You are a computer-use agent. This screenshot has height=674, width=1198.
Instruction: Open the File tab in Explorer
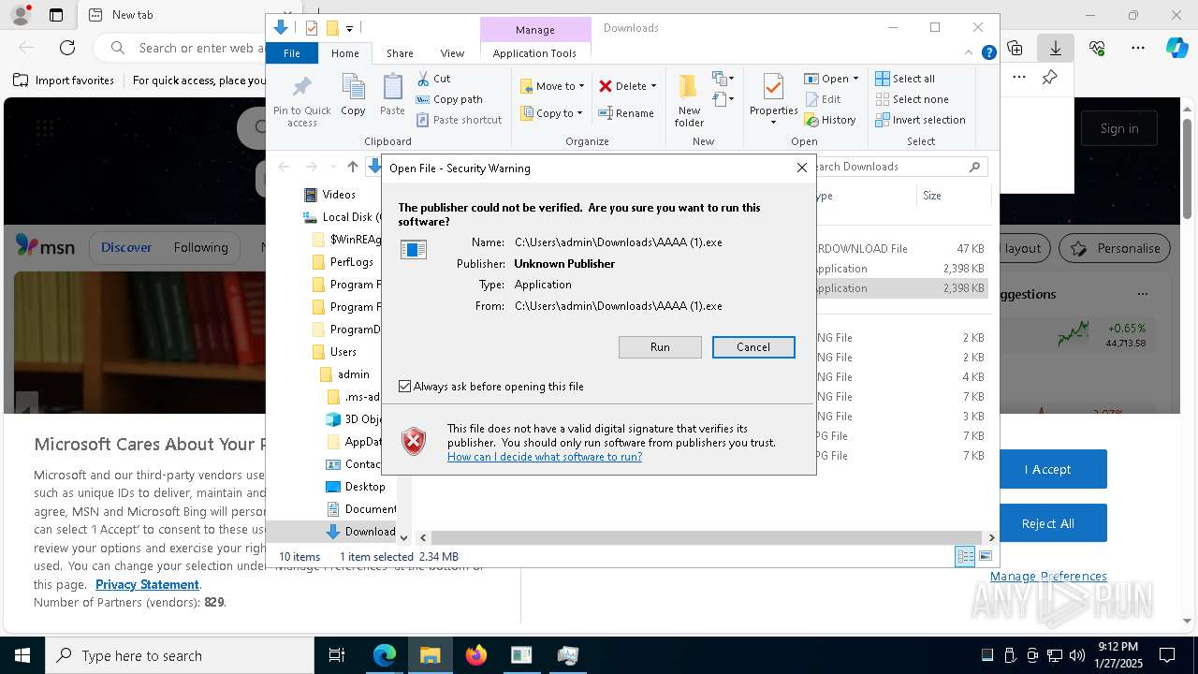point(292,53)
